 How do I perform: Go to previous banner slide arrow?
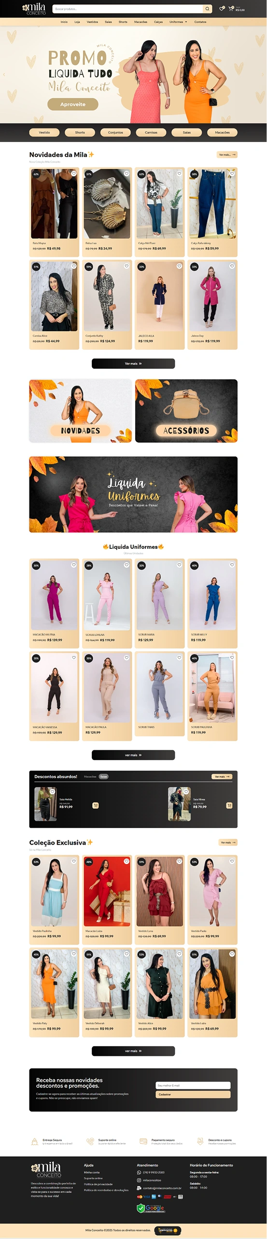tap(4, 75)
